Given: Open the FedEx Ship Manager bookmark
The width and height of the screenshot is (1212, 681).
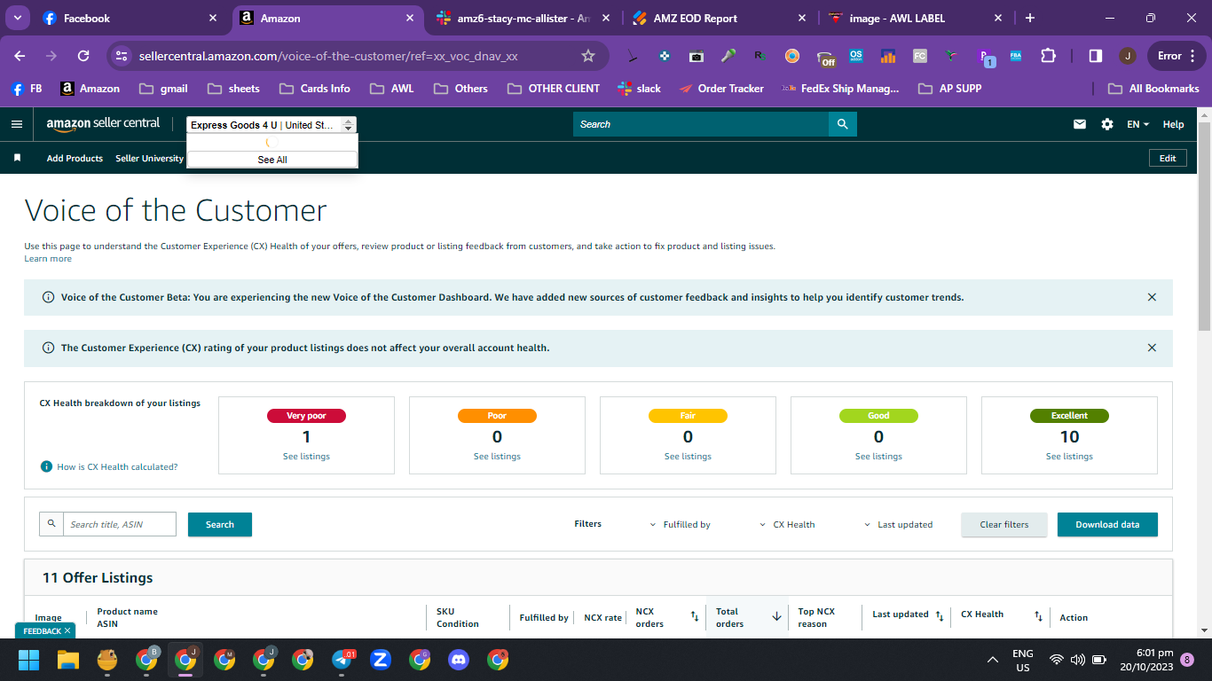Looking at the screenshot, I should pos(840,88).
